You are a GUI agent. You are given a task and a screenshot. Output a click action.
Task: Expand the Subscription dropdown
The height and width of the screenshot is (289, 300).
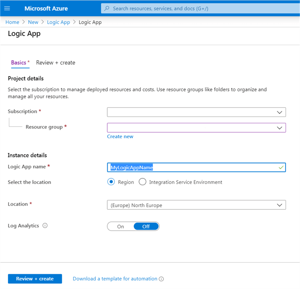pyautogui.click(x=196, y=112)
